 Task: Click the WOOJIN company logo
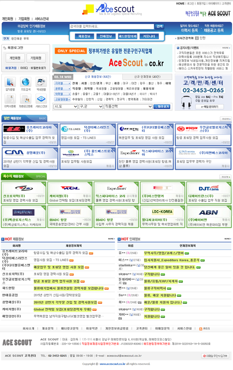coord(187,129)
